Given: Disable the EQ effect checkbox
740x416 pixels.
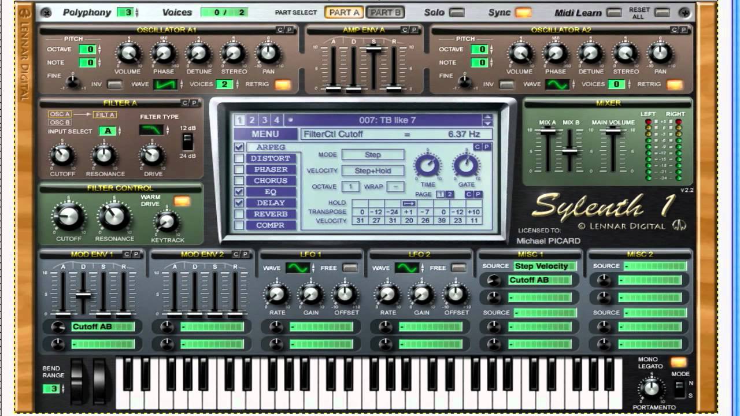Looking at the screenshot, I should pyautogui.click(x=239, y=192).
